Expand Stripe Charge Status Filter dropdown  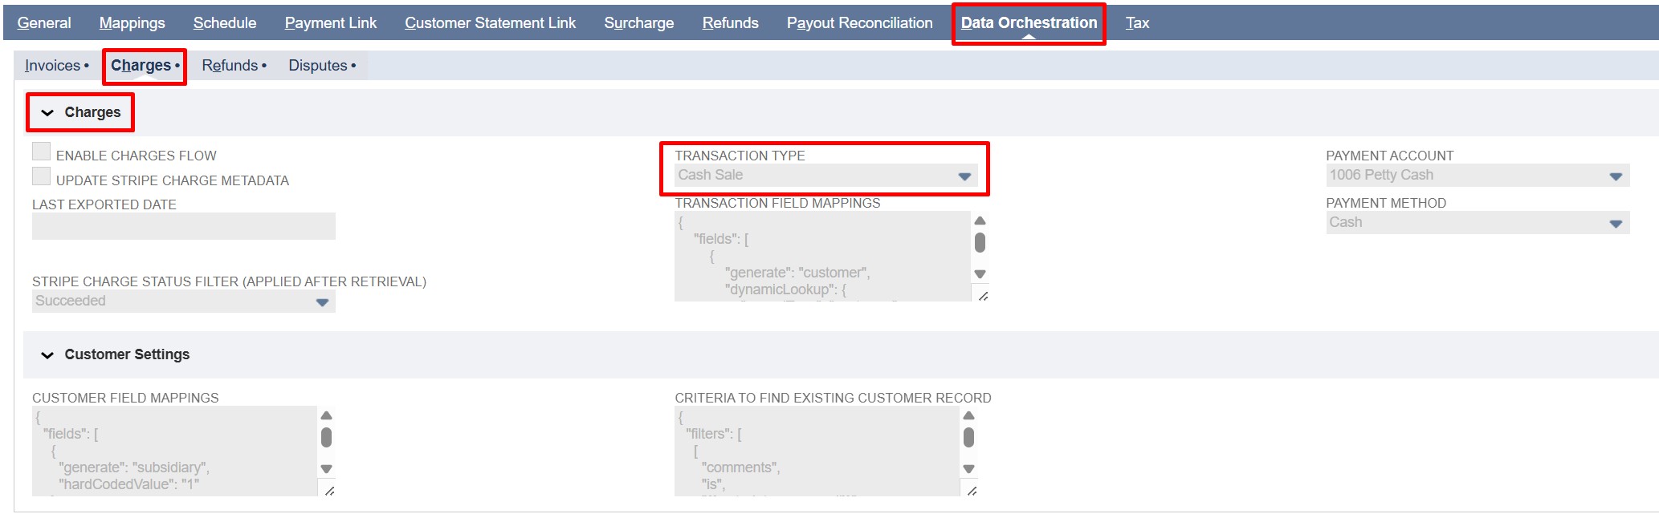coord(183,301)
